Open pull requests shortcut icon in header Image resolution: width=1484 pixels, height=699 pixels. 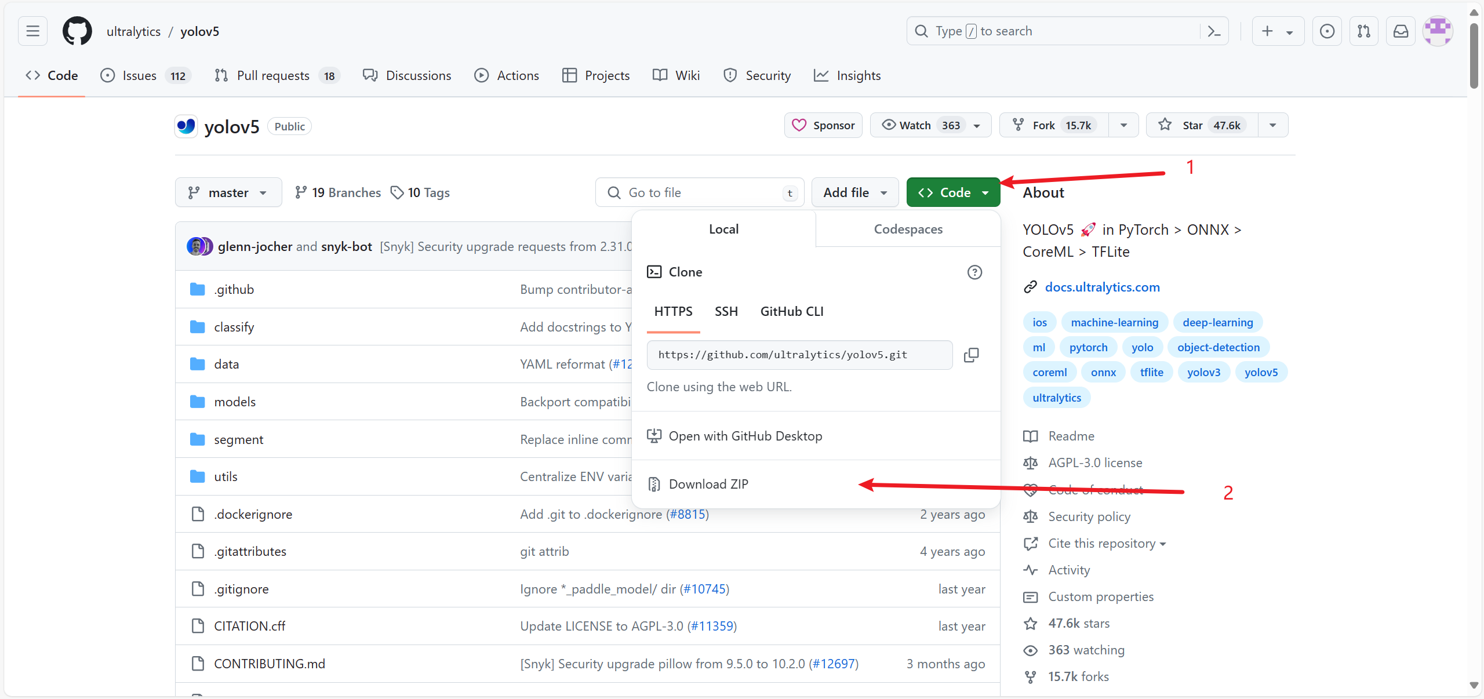1364,31
